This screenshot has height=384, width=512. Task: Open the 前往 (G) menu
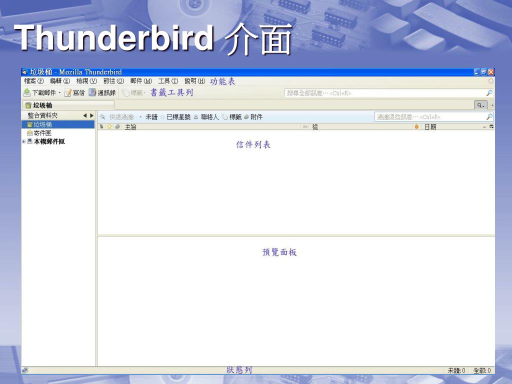click(113, 81)
